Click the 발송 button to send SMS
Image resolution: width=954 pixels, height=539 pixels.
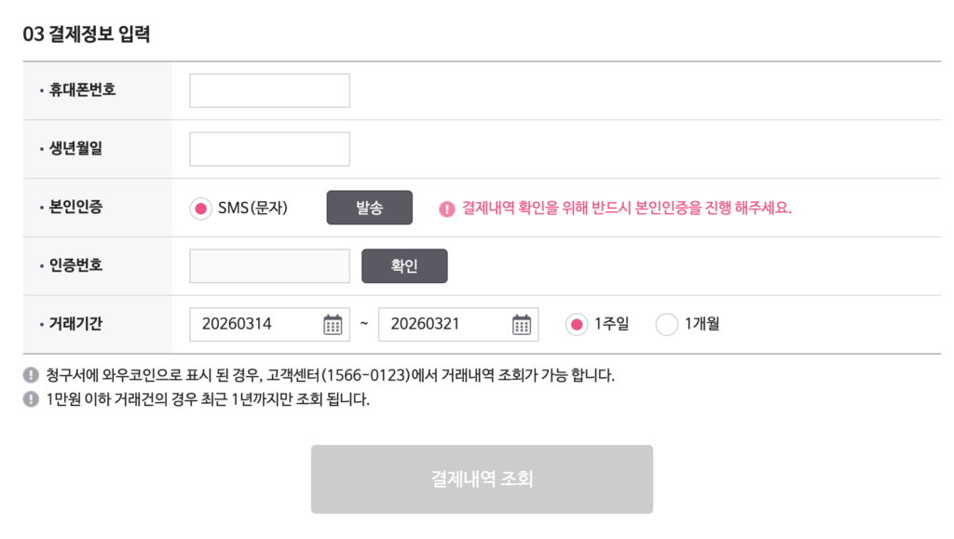click(x=369, y=207)
